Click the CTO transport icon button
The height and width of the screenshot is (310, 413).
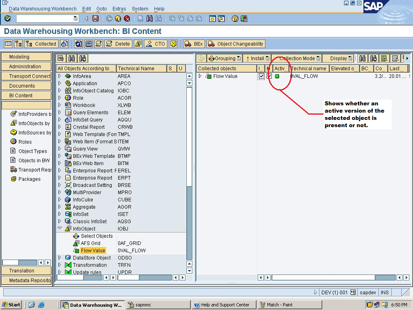(156, 44)
